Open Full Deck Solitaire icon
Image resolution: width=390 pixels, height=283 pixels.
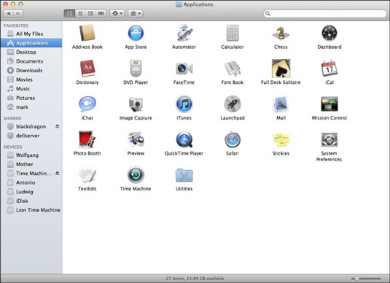[x=281, y=69]
